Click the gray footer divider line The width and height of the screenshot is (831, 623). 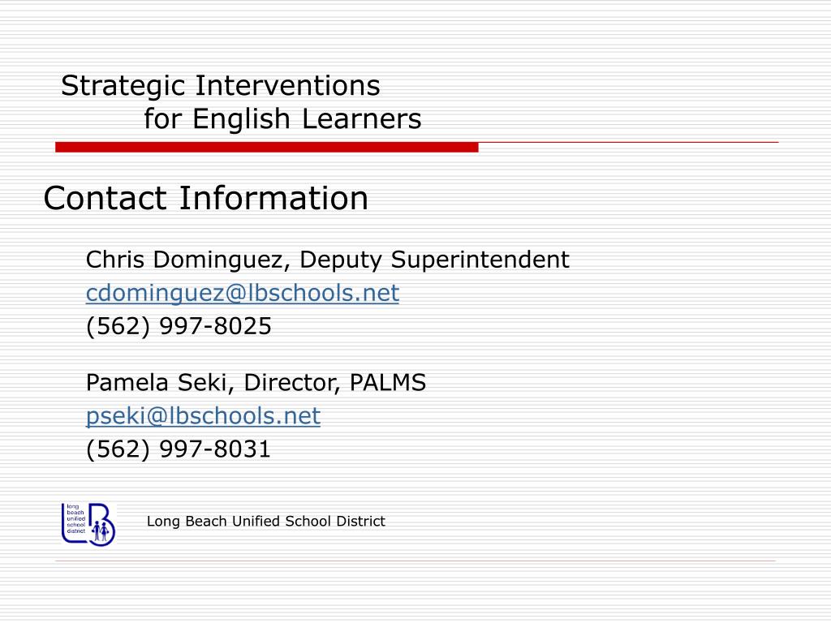pyautogui.click(x=415, y=561)
